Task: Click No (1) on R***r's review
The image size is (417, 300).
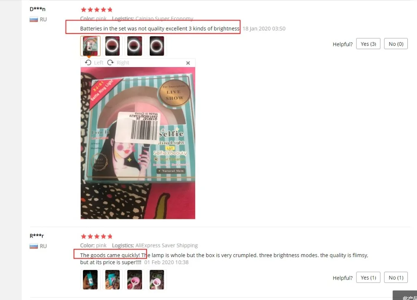Action: coord(396,277)
